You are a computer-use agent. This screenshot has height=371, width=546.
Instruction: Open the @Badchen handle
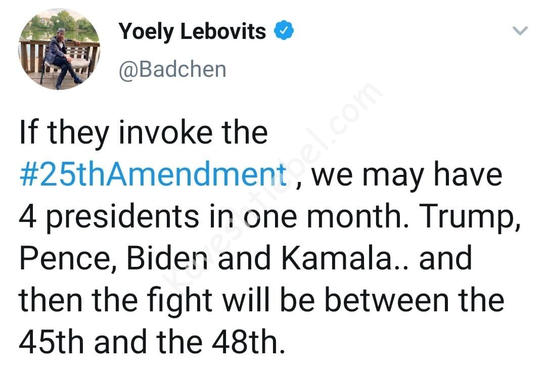coord(172,69)
